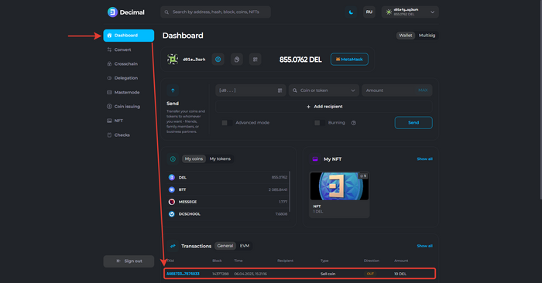The height and width of the screenshot is (283, 542).
Task: Switch to the Multisig tab
Action: (427, 36)
